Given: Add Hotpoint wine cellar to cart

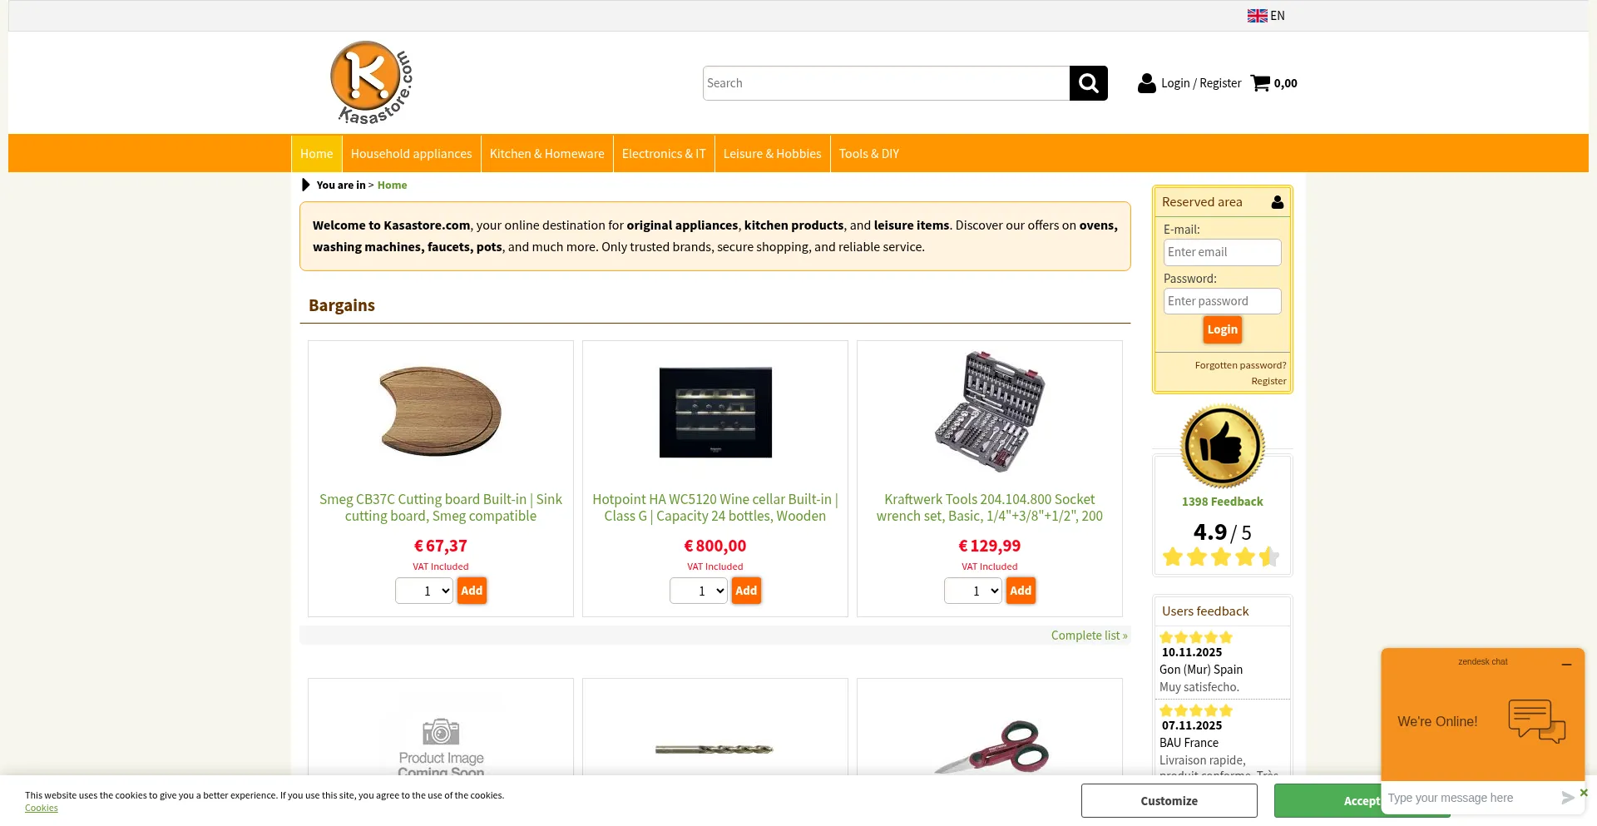Looking at the screenshot, I should coord(746,591).
